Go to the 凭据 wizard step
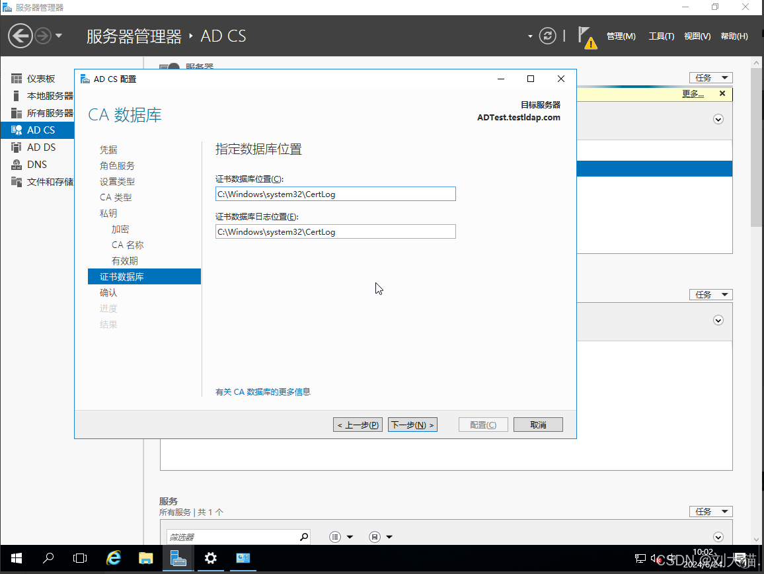 (108, 149)
